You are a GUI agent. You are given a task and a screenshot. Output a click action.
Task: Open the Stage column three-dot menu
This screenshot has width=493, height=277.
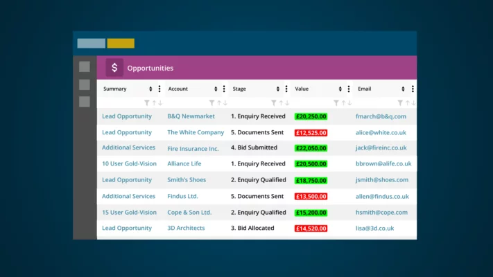point(286,89)
